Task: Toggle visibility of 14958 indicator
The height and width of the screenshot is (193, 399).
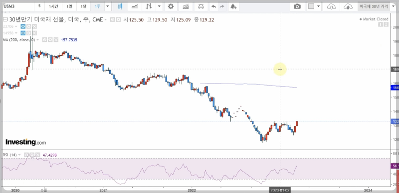Action: [23, 33]
